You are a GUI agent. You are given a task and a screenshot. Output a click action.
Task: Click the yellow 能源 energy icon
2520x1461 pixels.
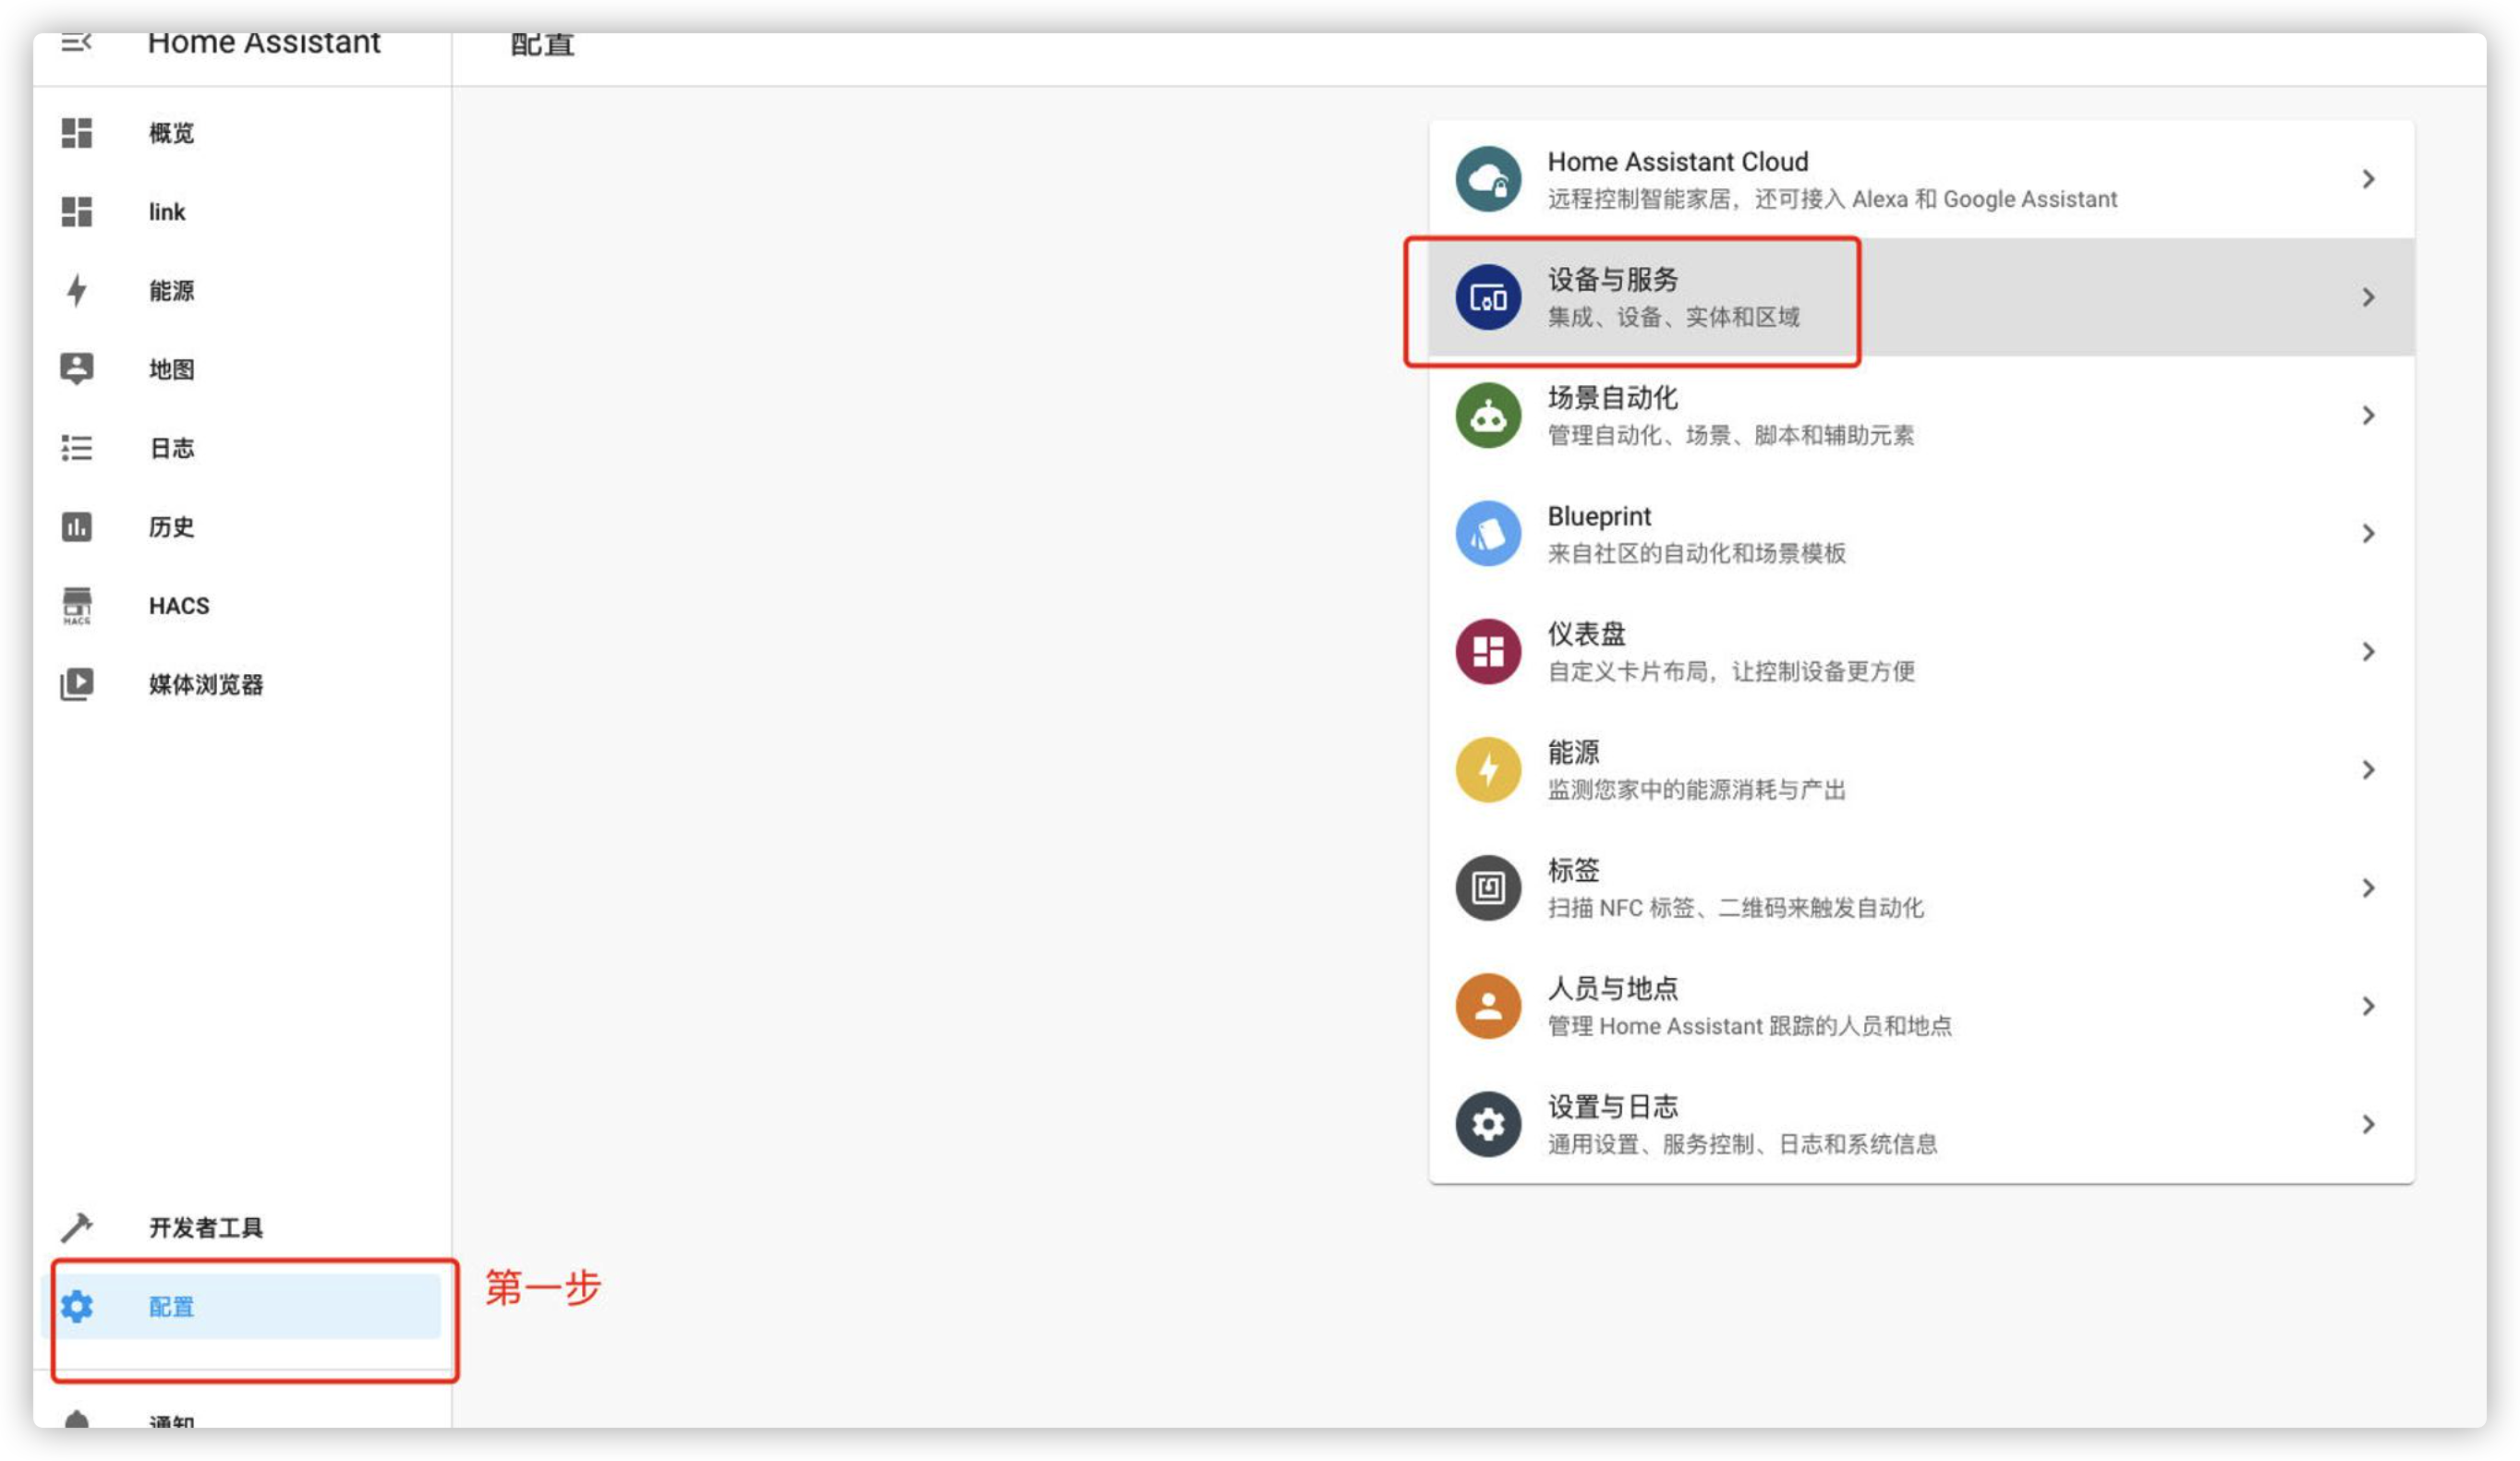[x=1488, y=769]
